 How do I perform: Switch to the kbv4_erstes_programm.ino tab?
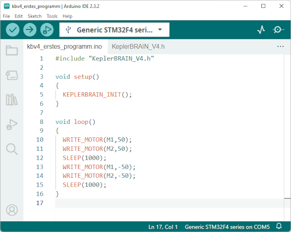(65, 46)
